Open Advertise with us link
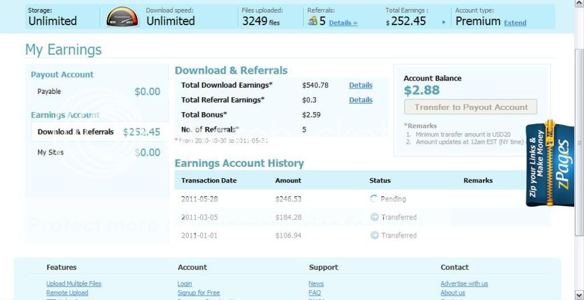The image size is (584, 300). [x=464, y=283]
